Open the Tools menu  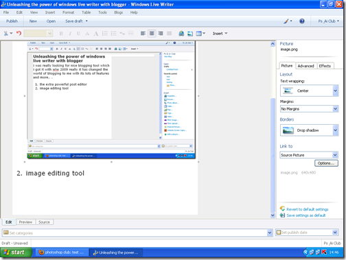pos(102,12)
